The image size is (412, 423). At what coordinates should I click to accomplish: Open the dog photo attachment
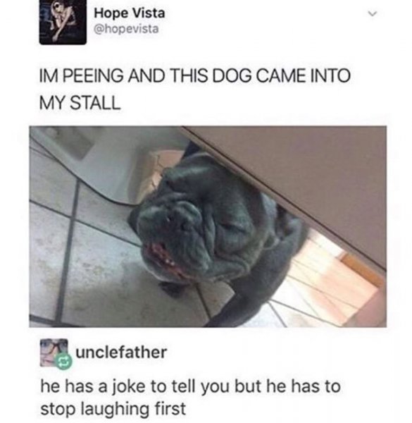pyautogui.click(x=208, y=226)
